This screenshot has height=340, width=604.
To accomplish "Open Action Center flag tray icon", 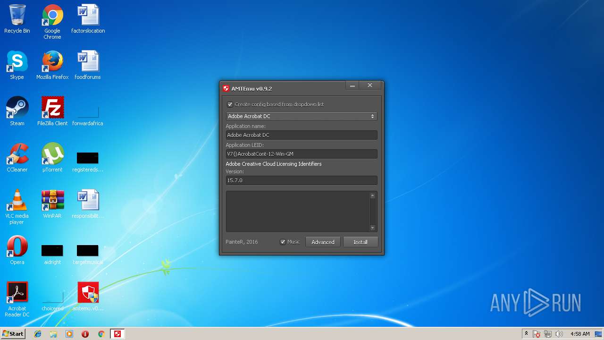I will [x=537, y=334].
